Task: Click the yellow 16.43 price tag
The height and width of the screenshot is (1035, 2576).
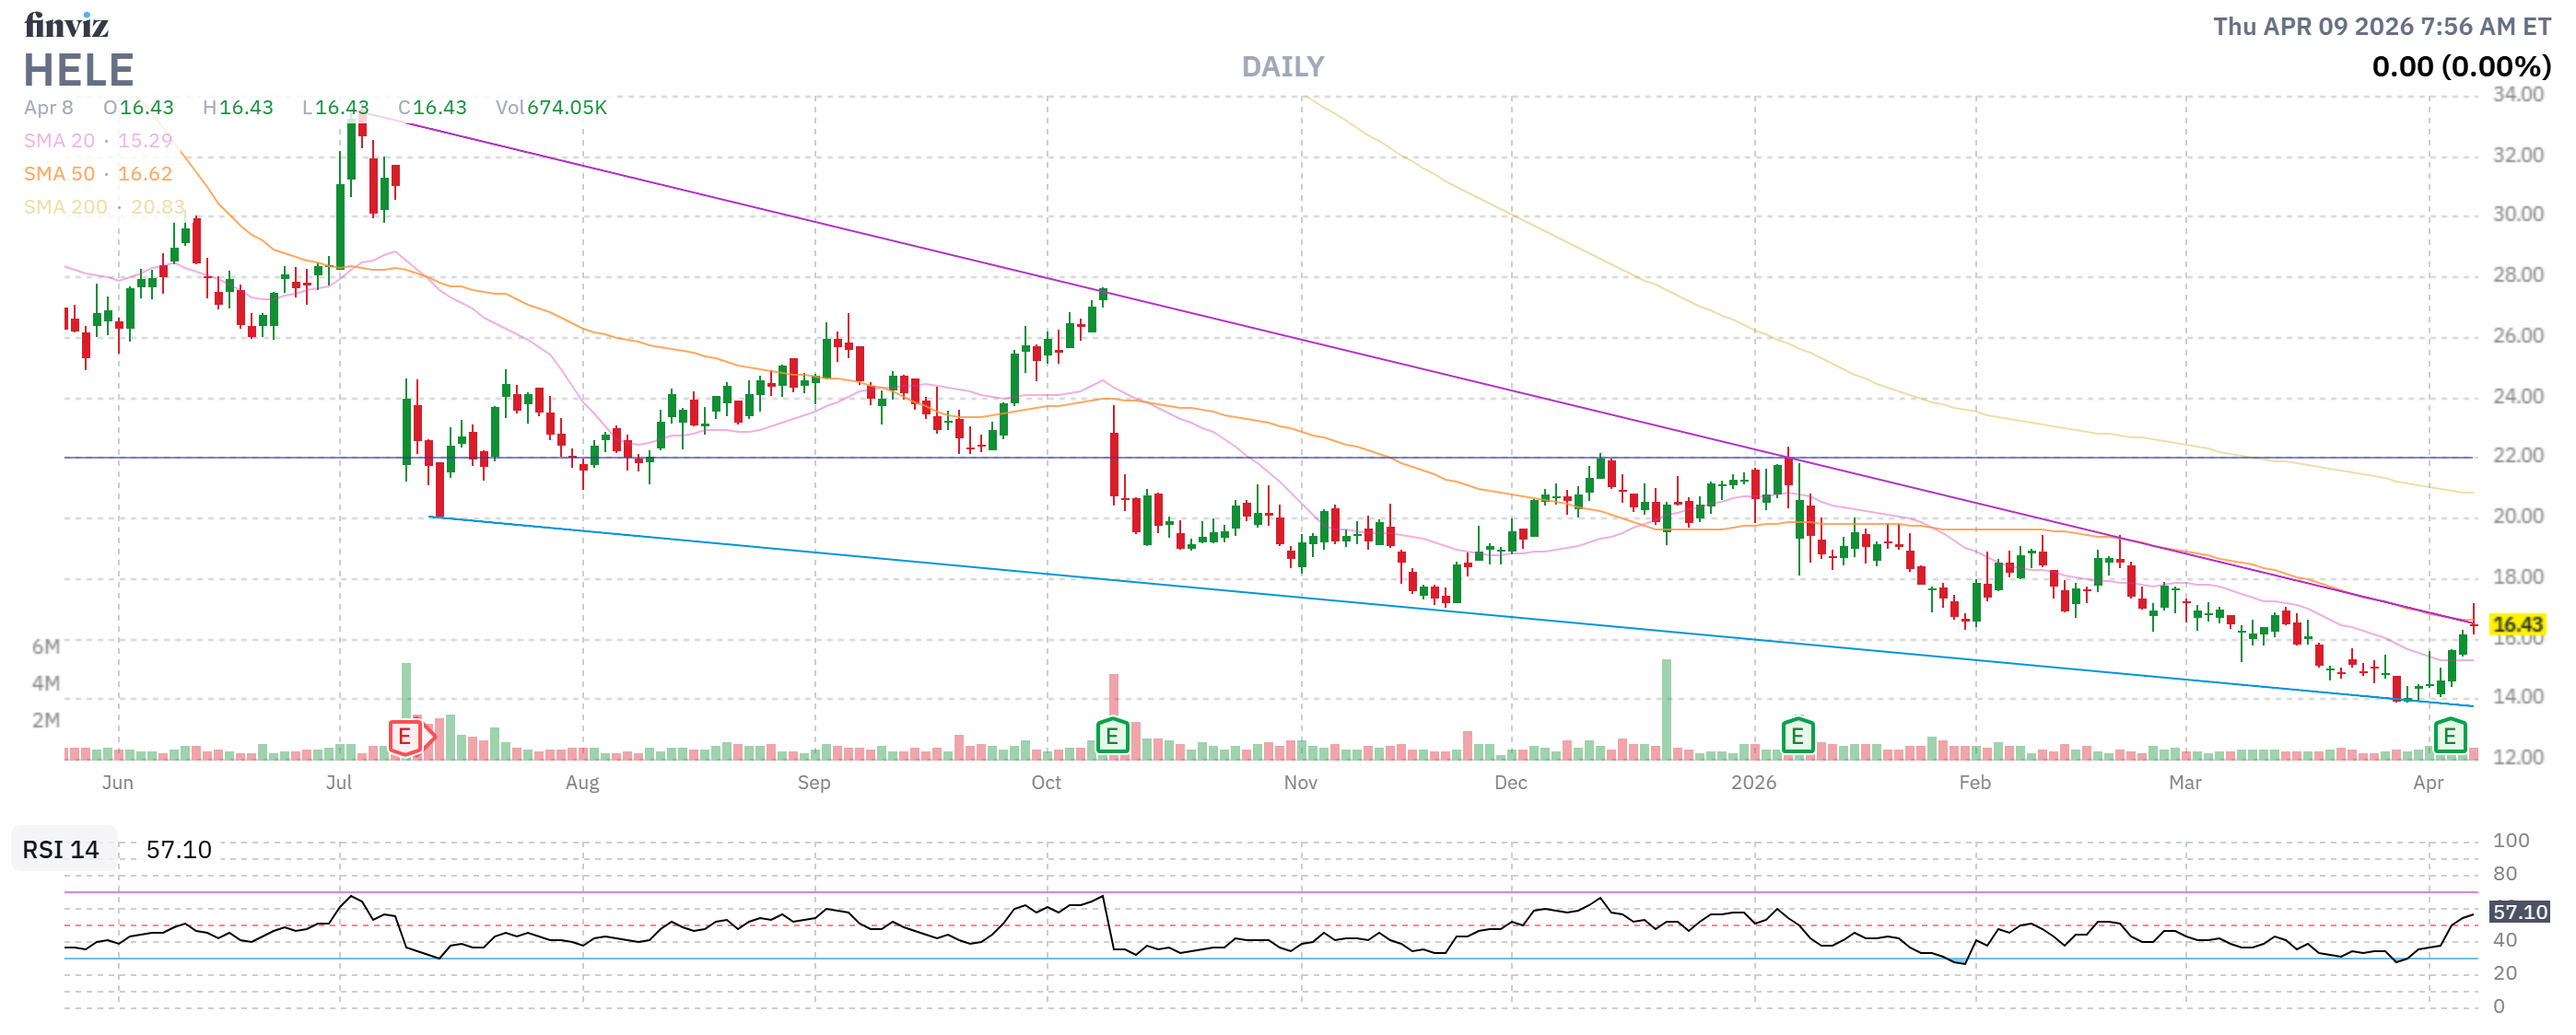Action: pyautogui.click(x=2516, y=624)
